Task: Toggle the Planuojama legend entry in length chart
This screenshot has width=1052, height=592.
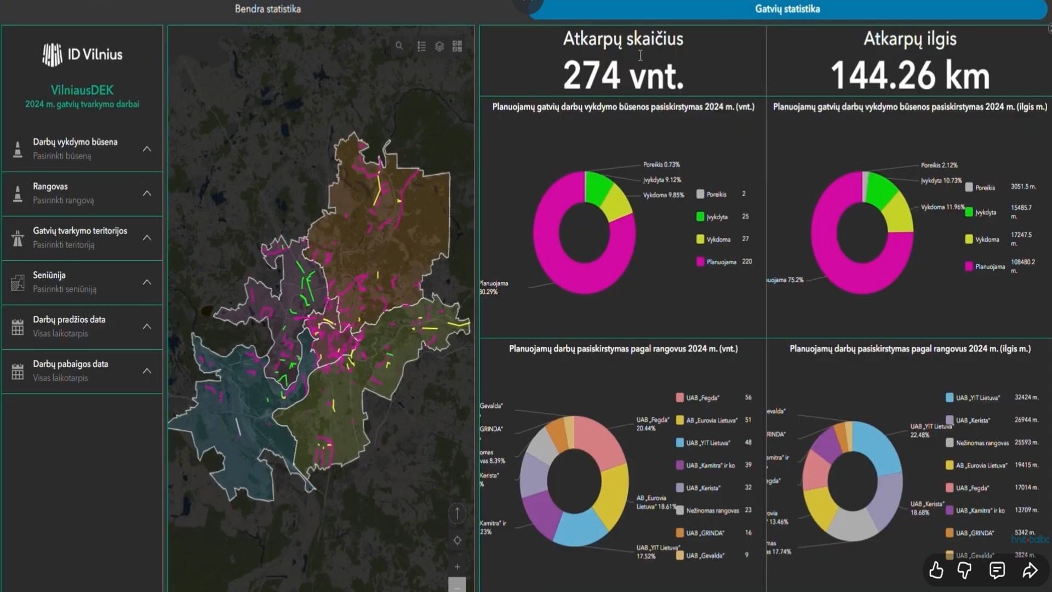Action: tap(990, 267)
